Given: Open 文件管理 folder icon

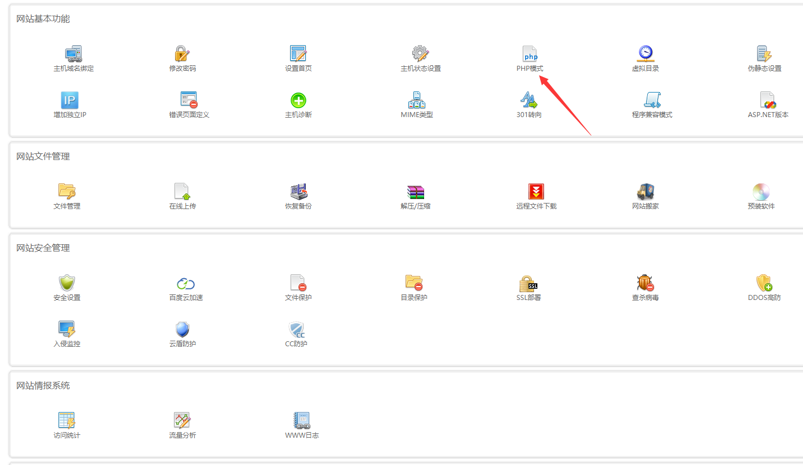Looking at the screenshot, I should pyautogui.click(x=67, y=192).
